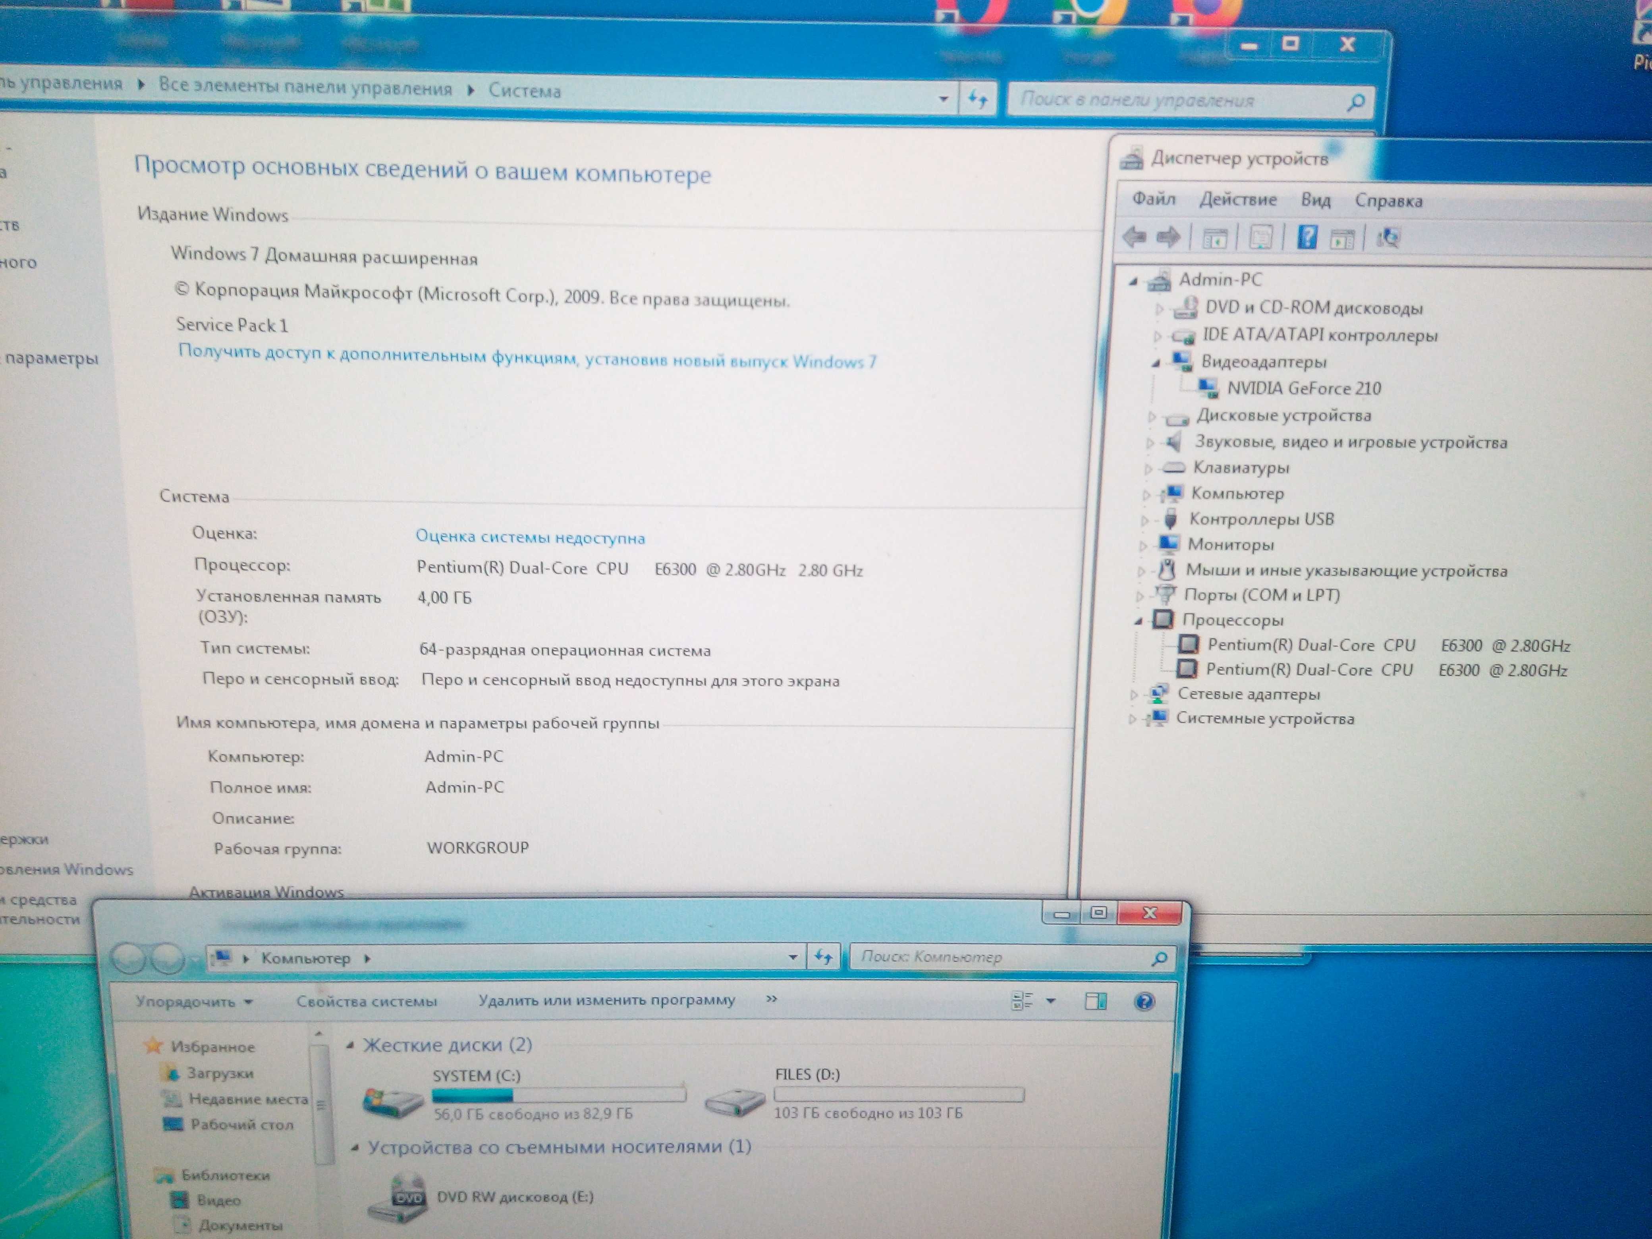Expand Звуковые, видео и игровые устройства
1652x1239 pixels.
1149,442
